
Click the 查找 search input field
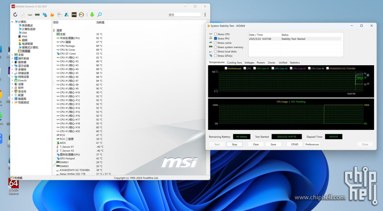184,15
